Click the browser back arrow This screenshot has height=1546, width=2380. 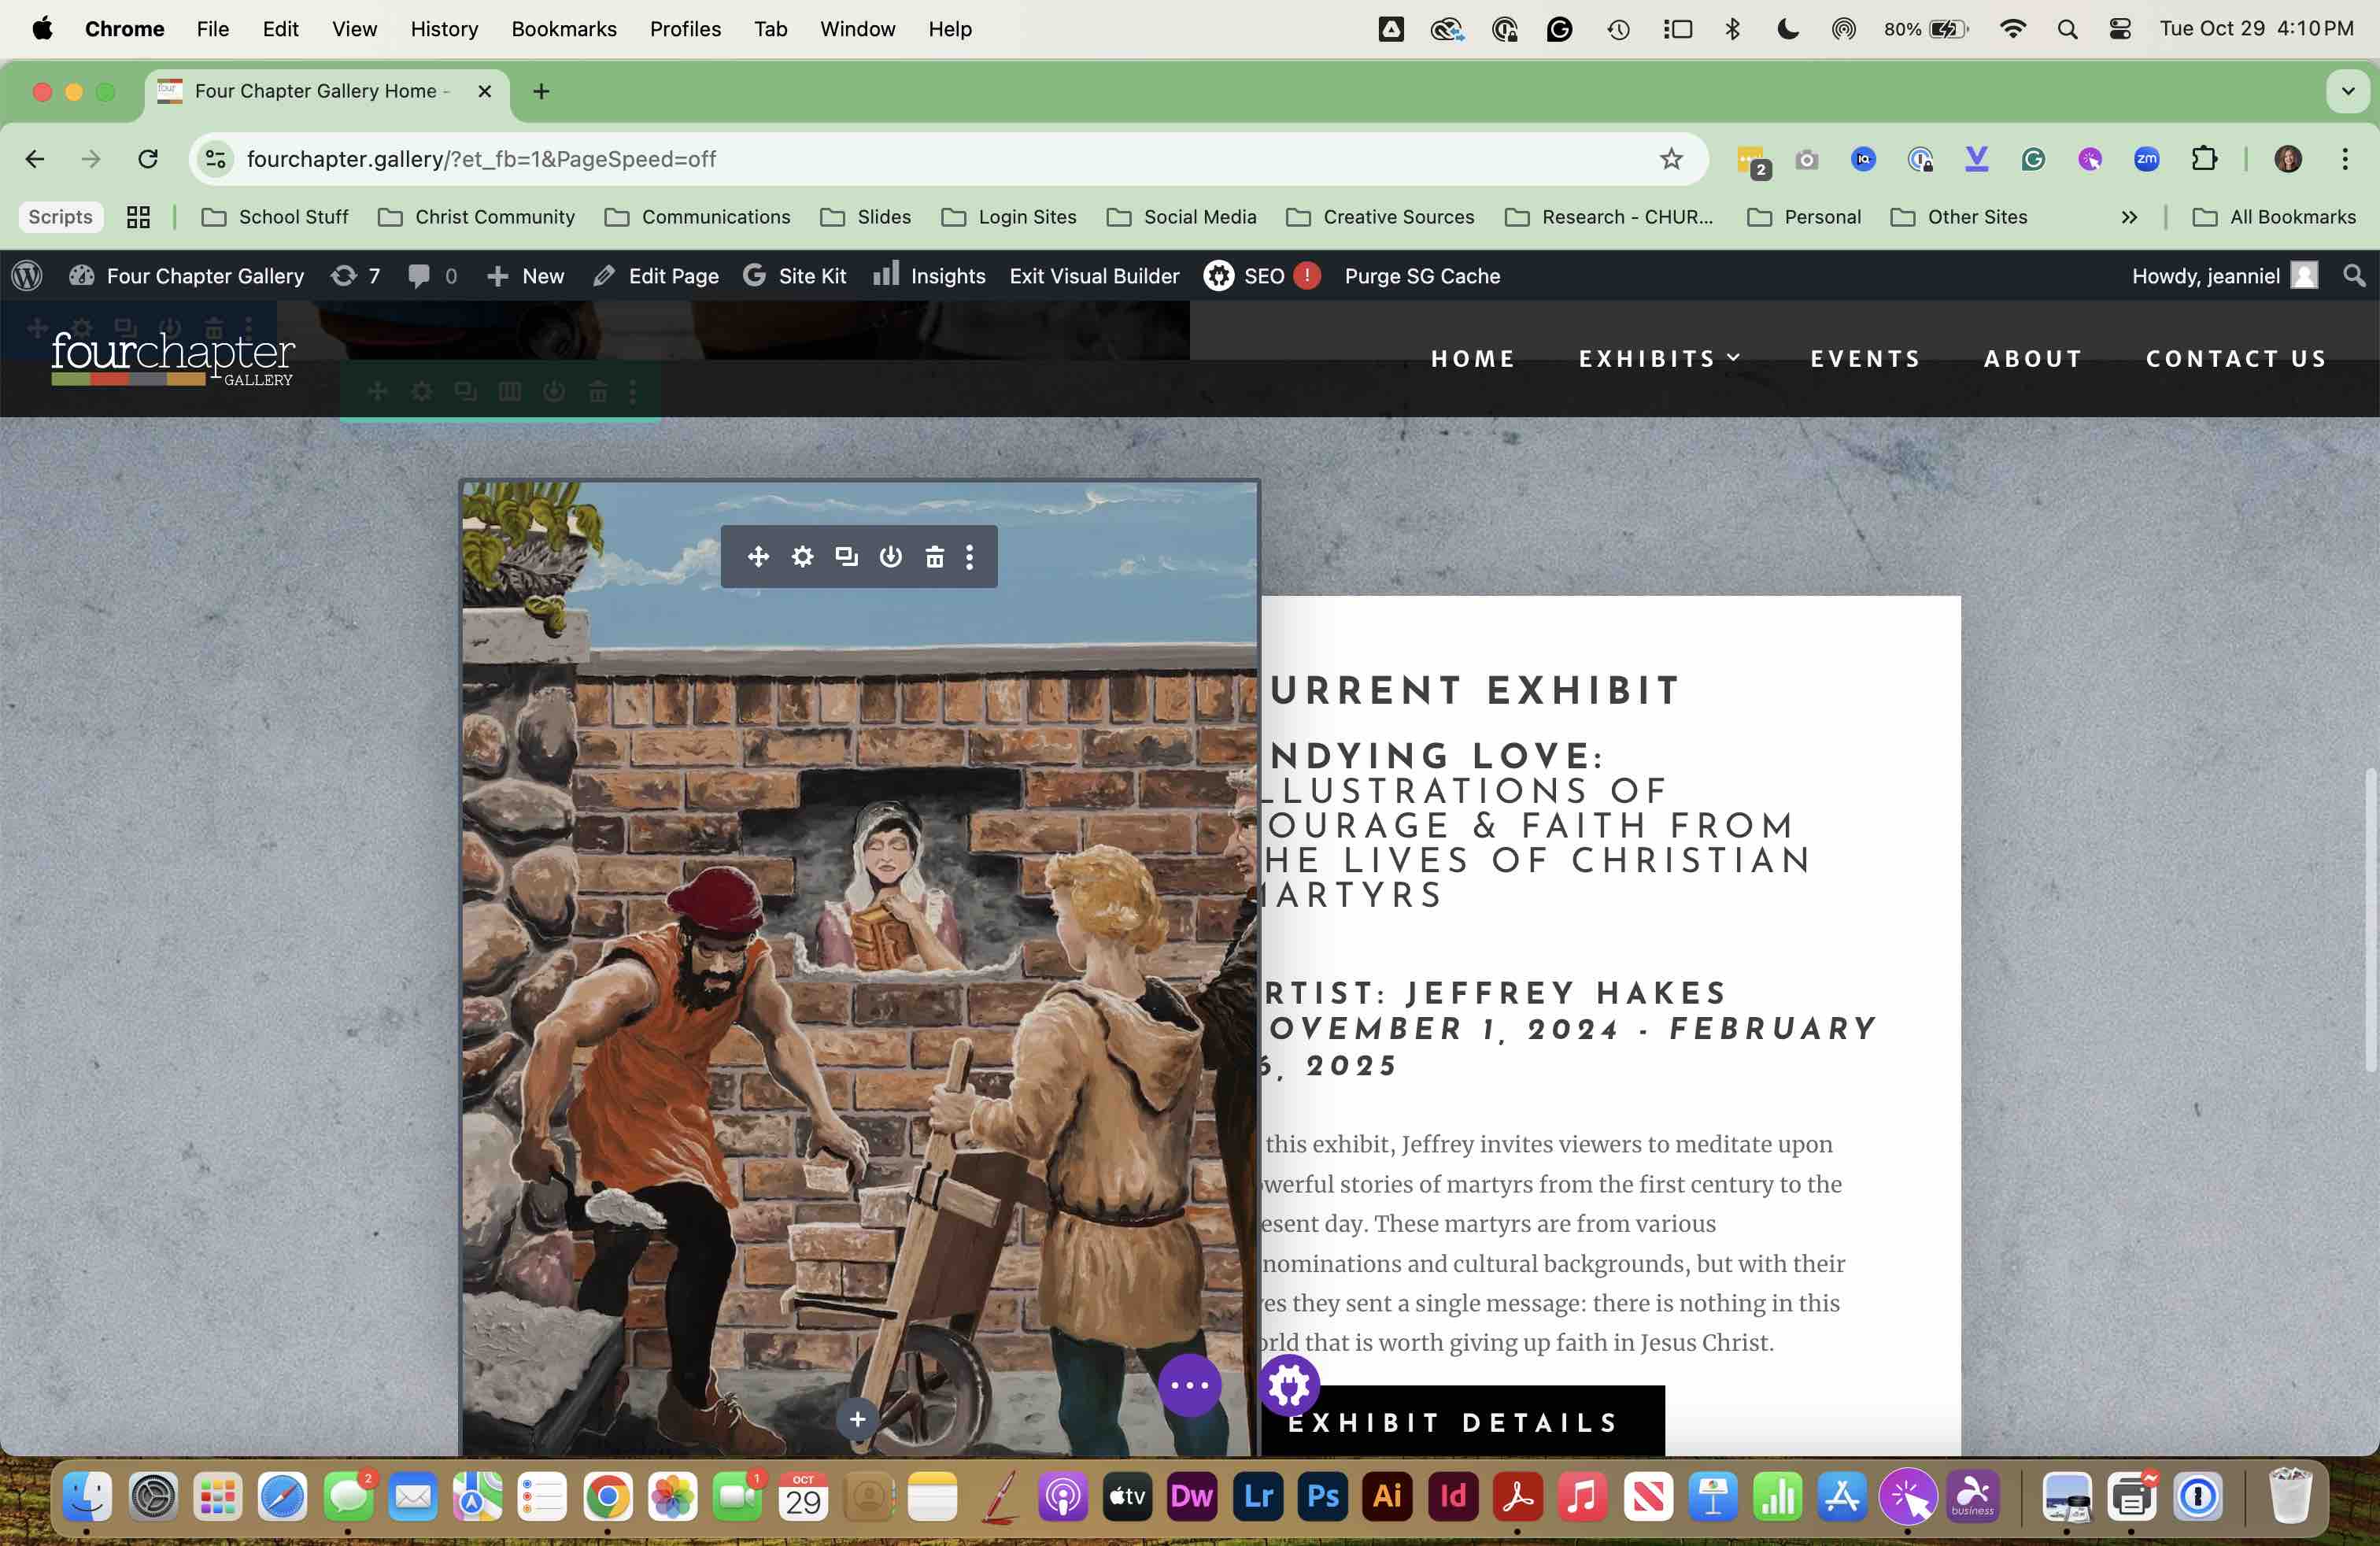(x=35, y=159)
